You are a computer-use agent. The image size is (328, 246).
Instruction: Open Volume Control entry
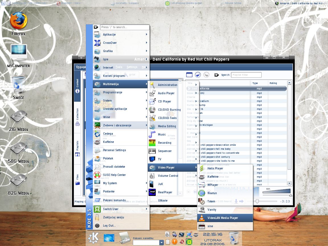click(173, 176)
